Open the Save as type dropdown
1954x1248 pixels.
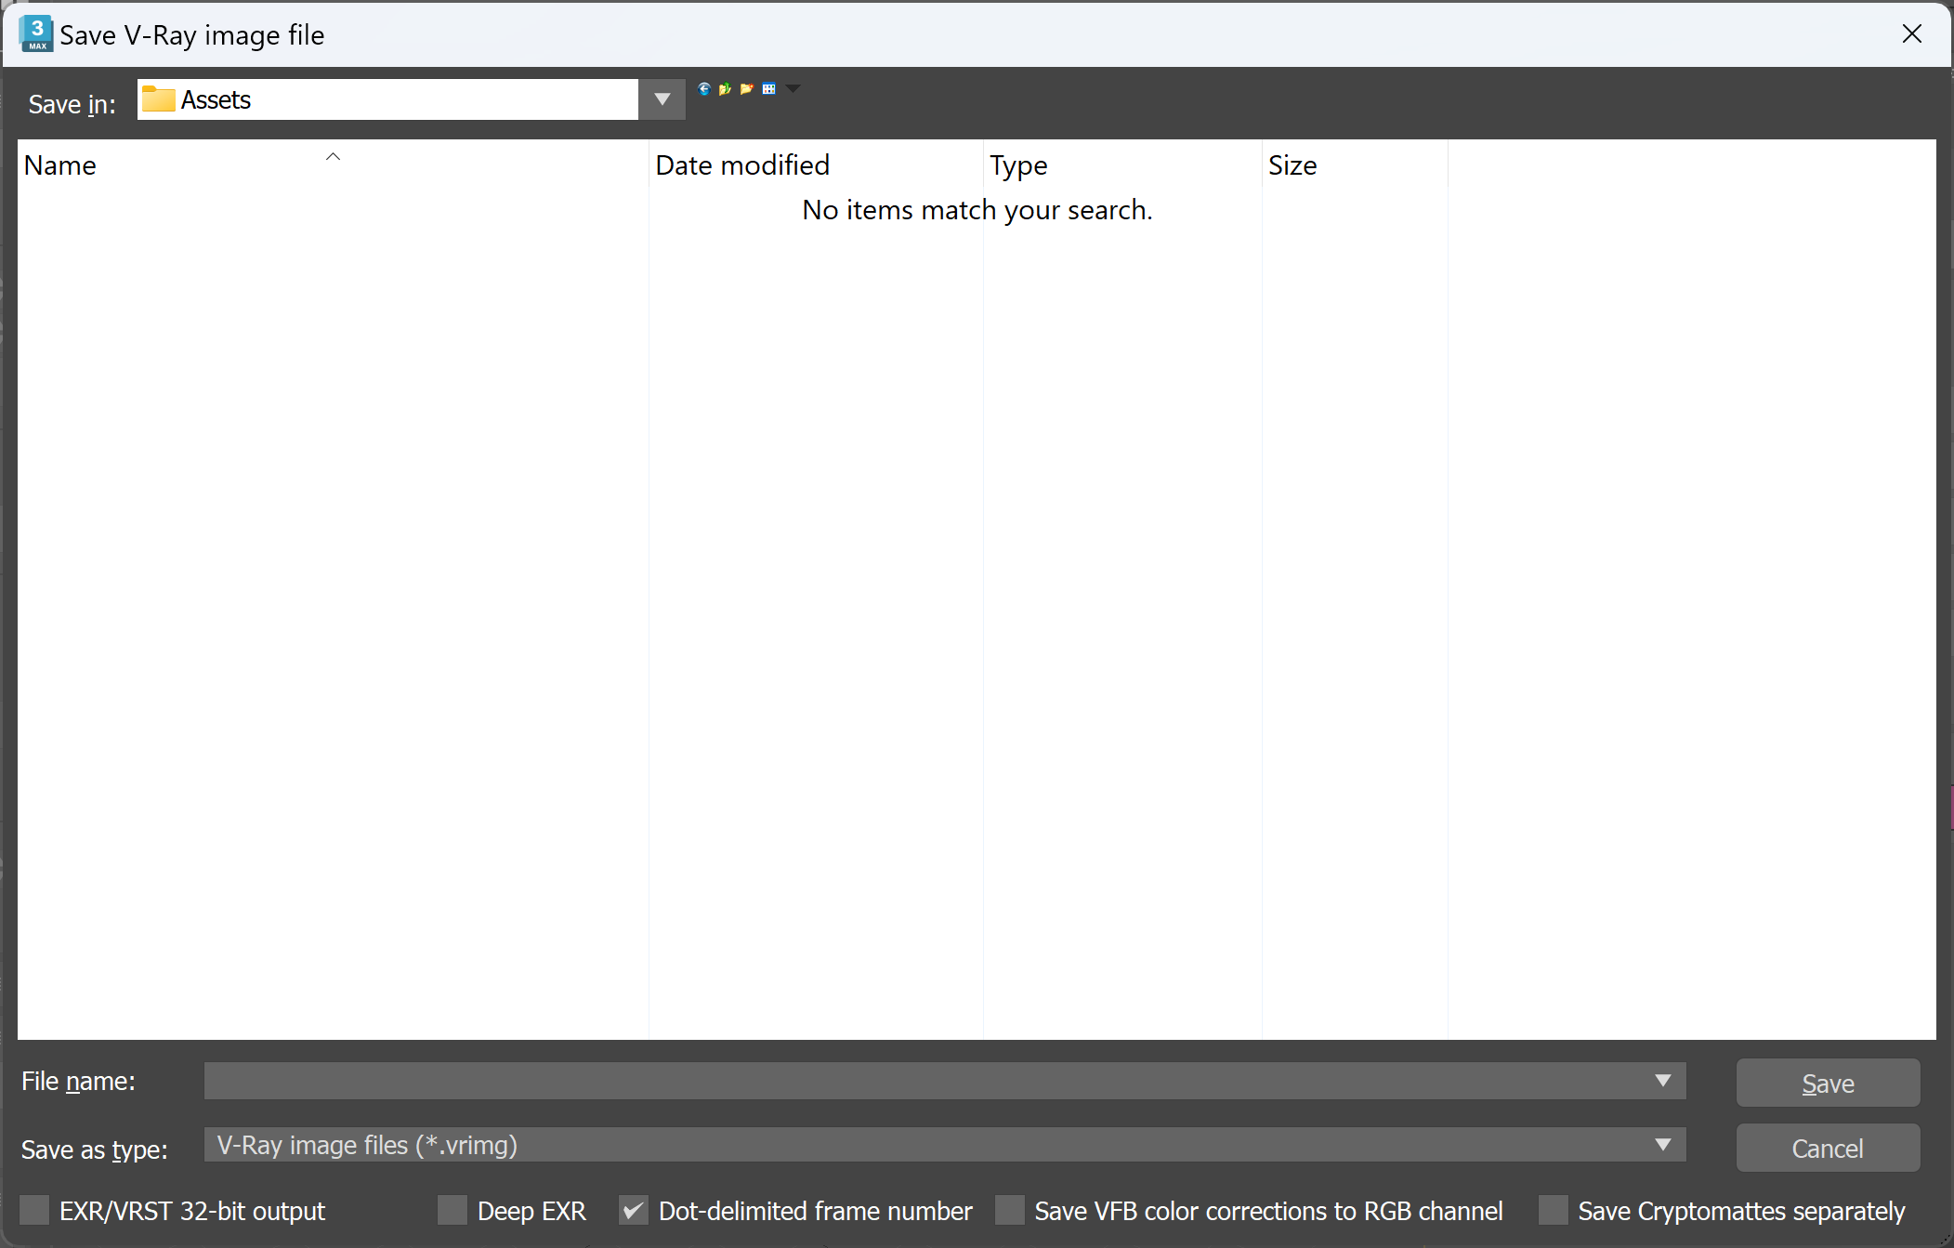pyautogui.click(x=1664, y=1145)
